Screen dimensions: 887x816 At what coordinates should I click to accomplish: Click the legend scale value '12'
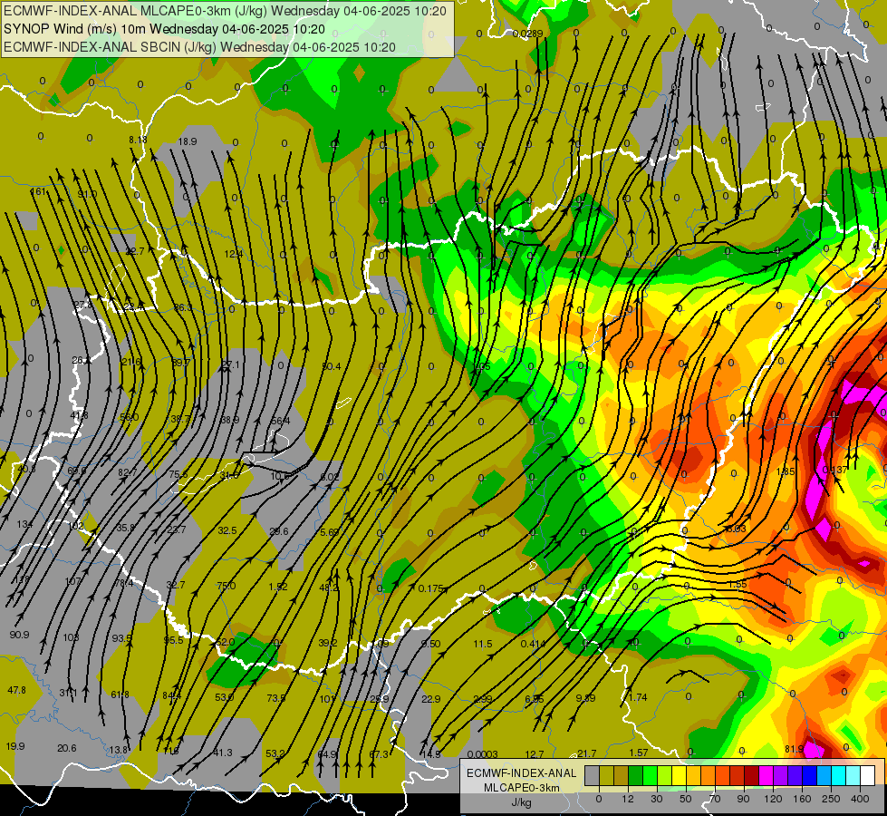(627, 799)
